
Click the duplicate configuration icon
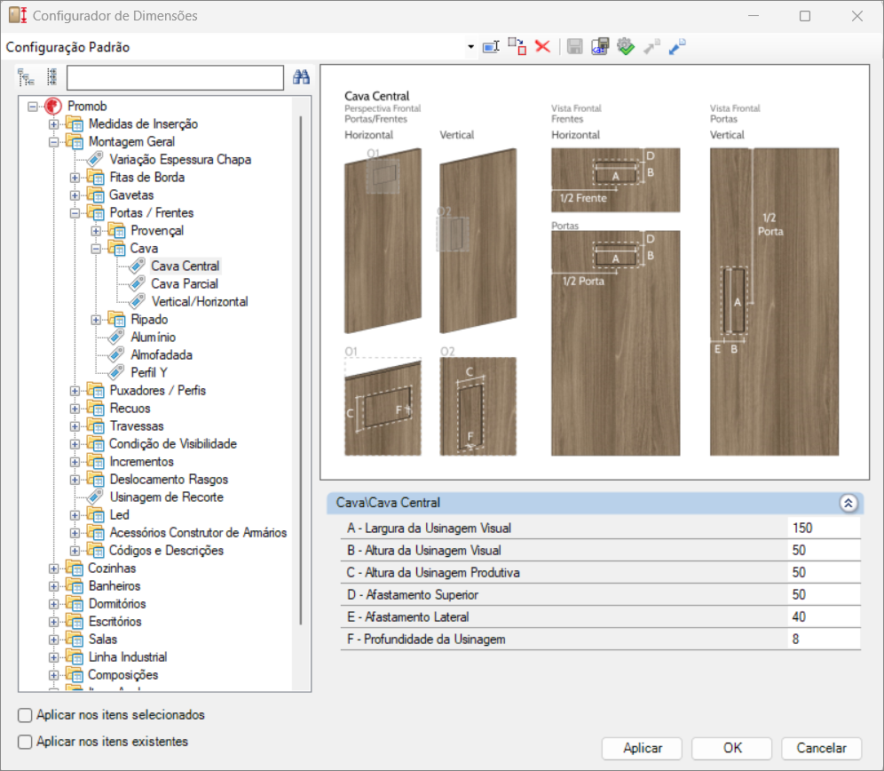517,47
